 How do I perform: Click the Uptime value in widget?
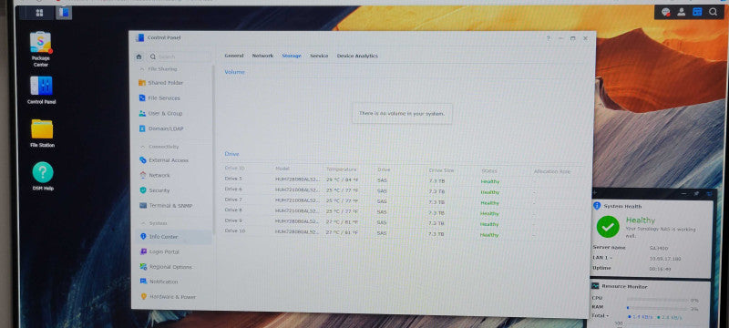660,269
